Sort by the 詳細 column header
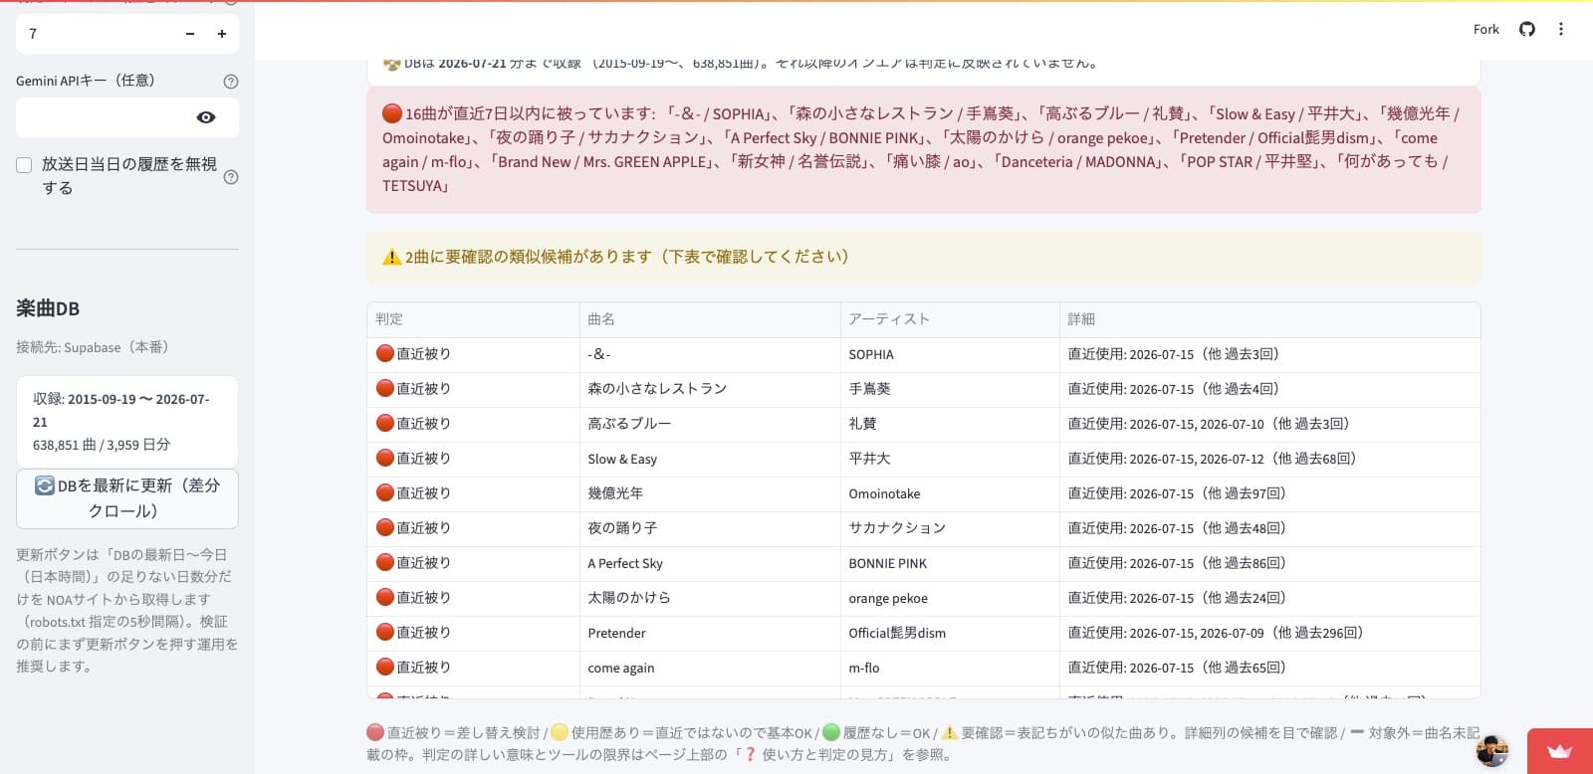The width and height of the screenshot is (1593, 774). click(1269, 319)
